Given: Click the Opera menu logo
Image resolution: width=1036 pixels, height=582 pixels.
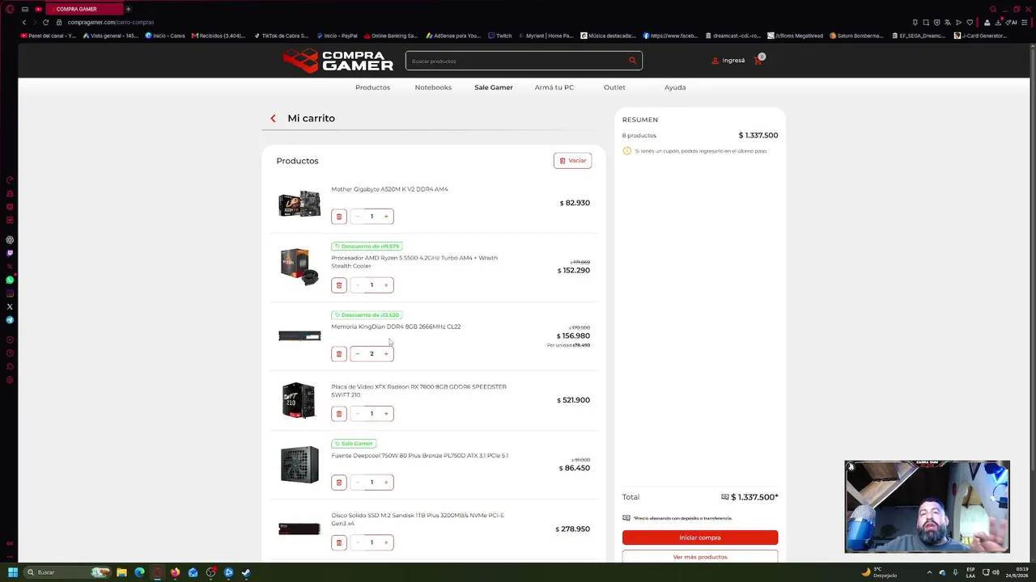Looking at the screenshot, I should [x=10, y=9].
